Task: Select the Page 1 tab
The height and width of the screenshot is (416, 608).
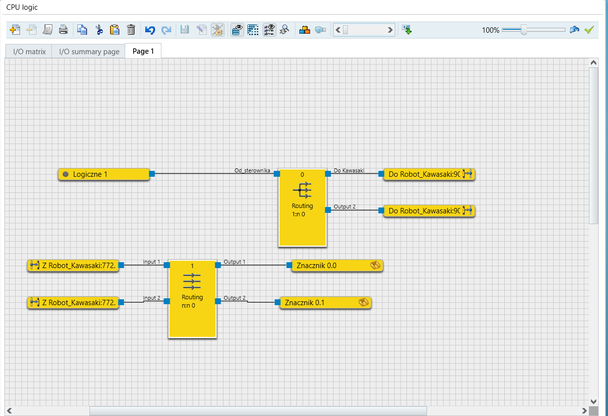Action: click(143, 51)
